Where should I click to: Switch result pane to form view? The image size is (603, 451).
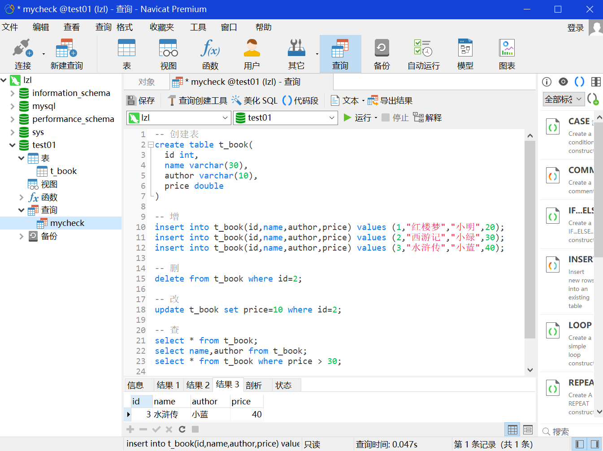pyautogui.click(x=528, y=429)
